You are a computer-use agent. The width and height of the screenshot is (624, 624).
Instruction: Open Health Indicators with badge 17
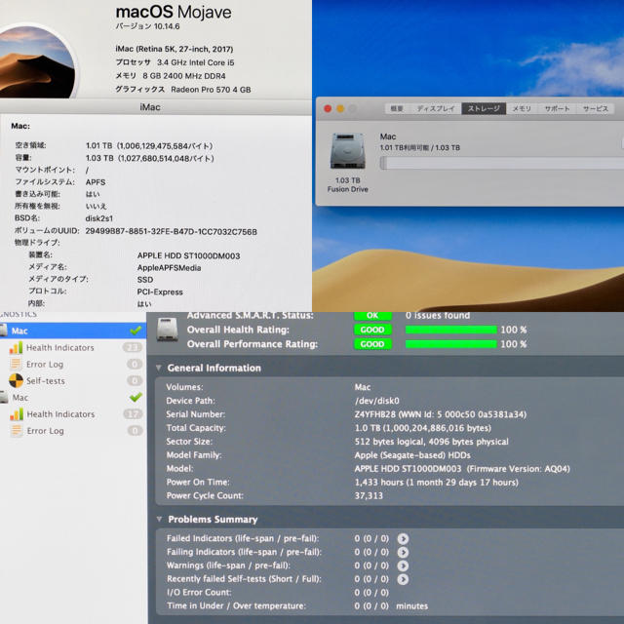pos(73,414)
